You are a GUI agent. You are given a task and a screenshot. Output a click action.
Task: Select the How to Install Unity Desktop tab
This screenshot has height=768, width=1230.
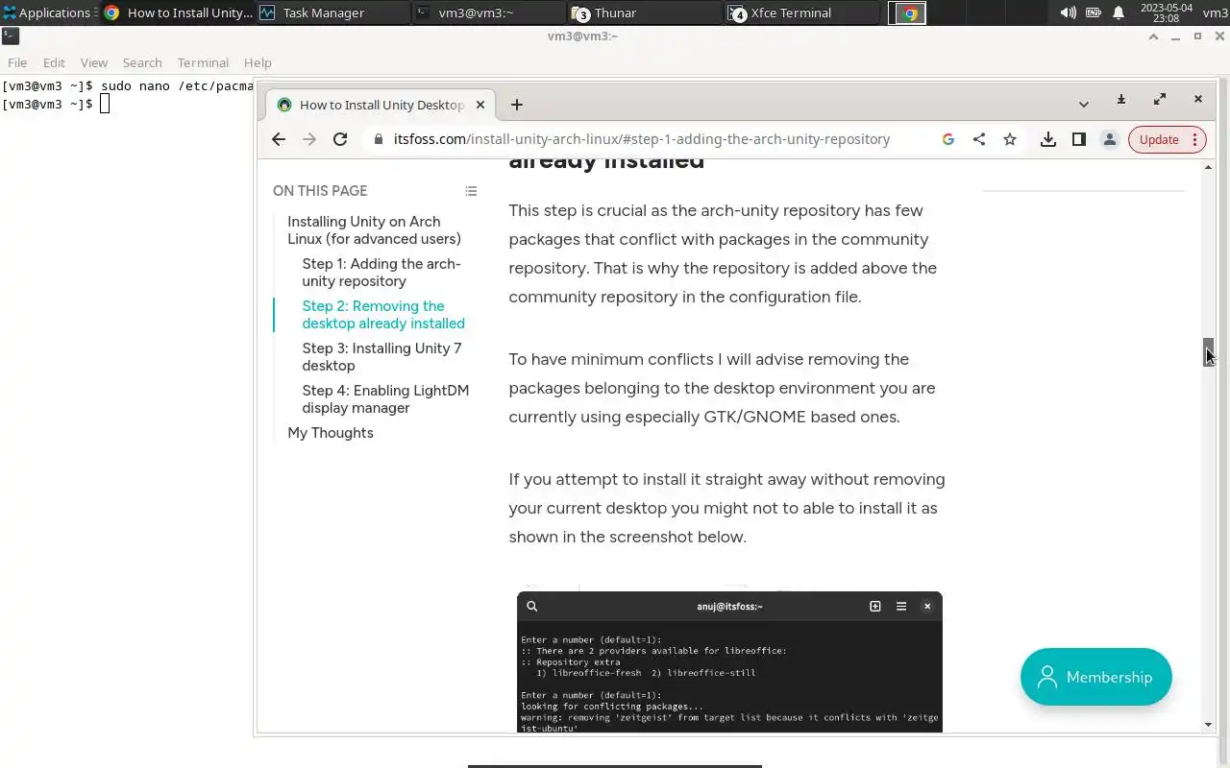click(x=381, y=105)
